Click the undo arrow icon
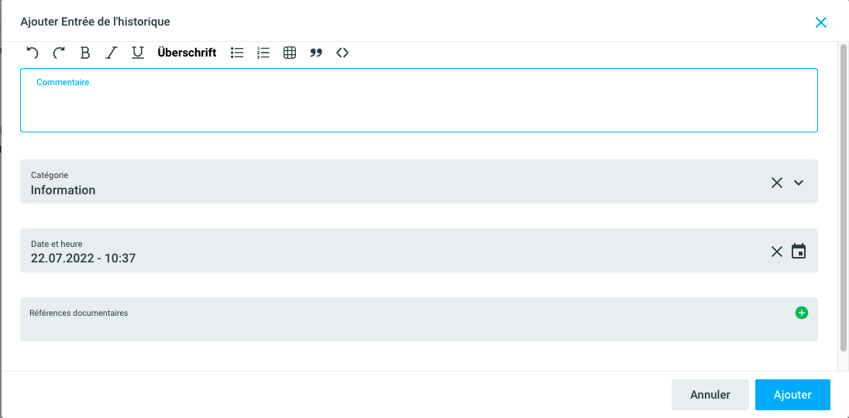This screenshot has height=418, width=849. 33,53
